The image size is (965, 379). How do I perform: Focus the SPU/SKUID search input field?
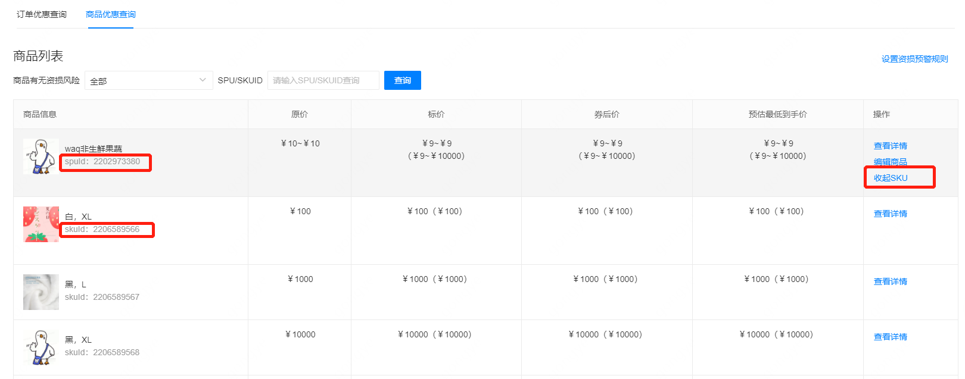323,80
